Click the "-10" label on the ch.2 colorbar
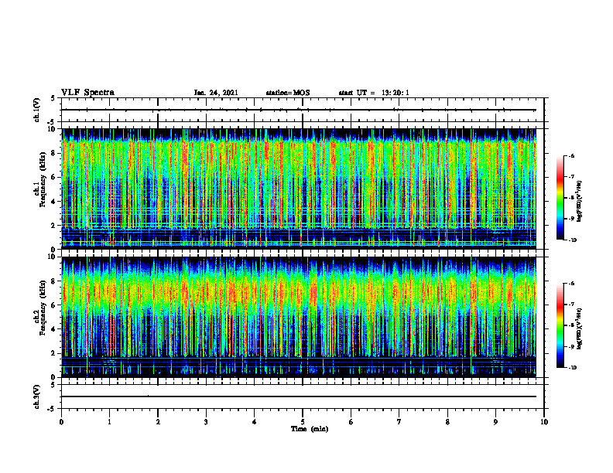The image size is (613, 473). (572, 368)
